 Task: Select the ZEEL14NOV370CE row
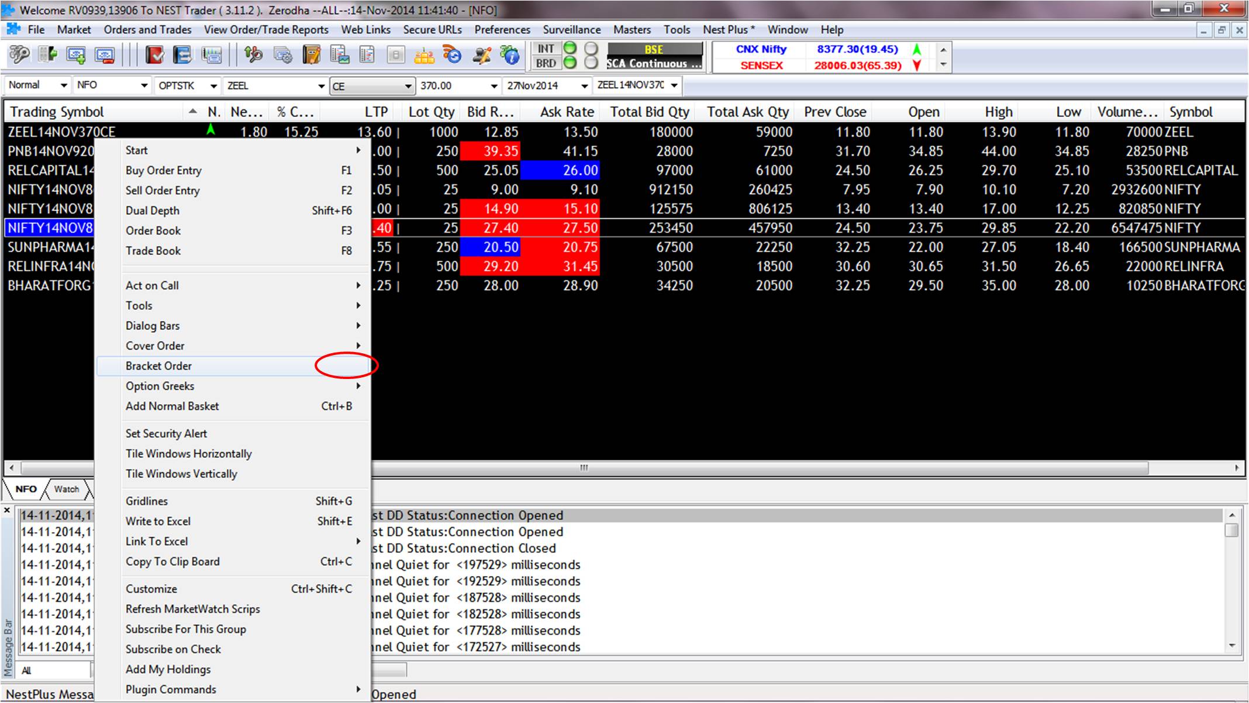point(623,132)
